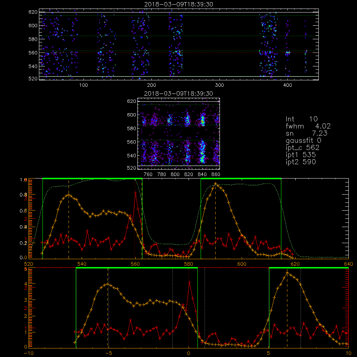The image size is (357, 357).
Task: Click y-axis label 600 of the top spectrogram
Action: coord(33,25)
